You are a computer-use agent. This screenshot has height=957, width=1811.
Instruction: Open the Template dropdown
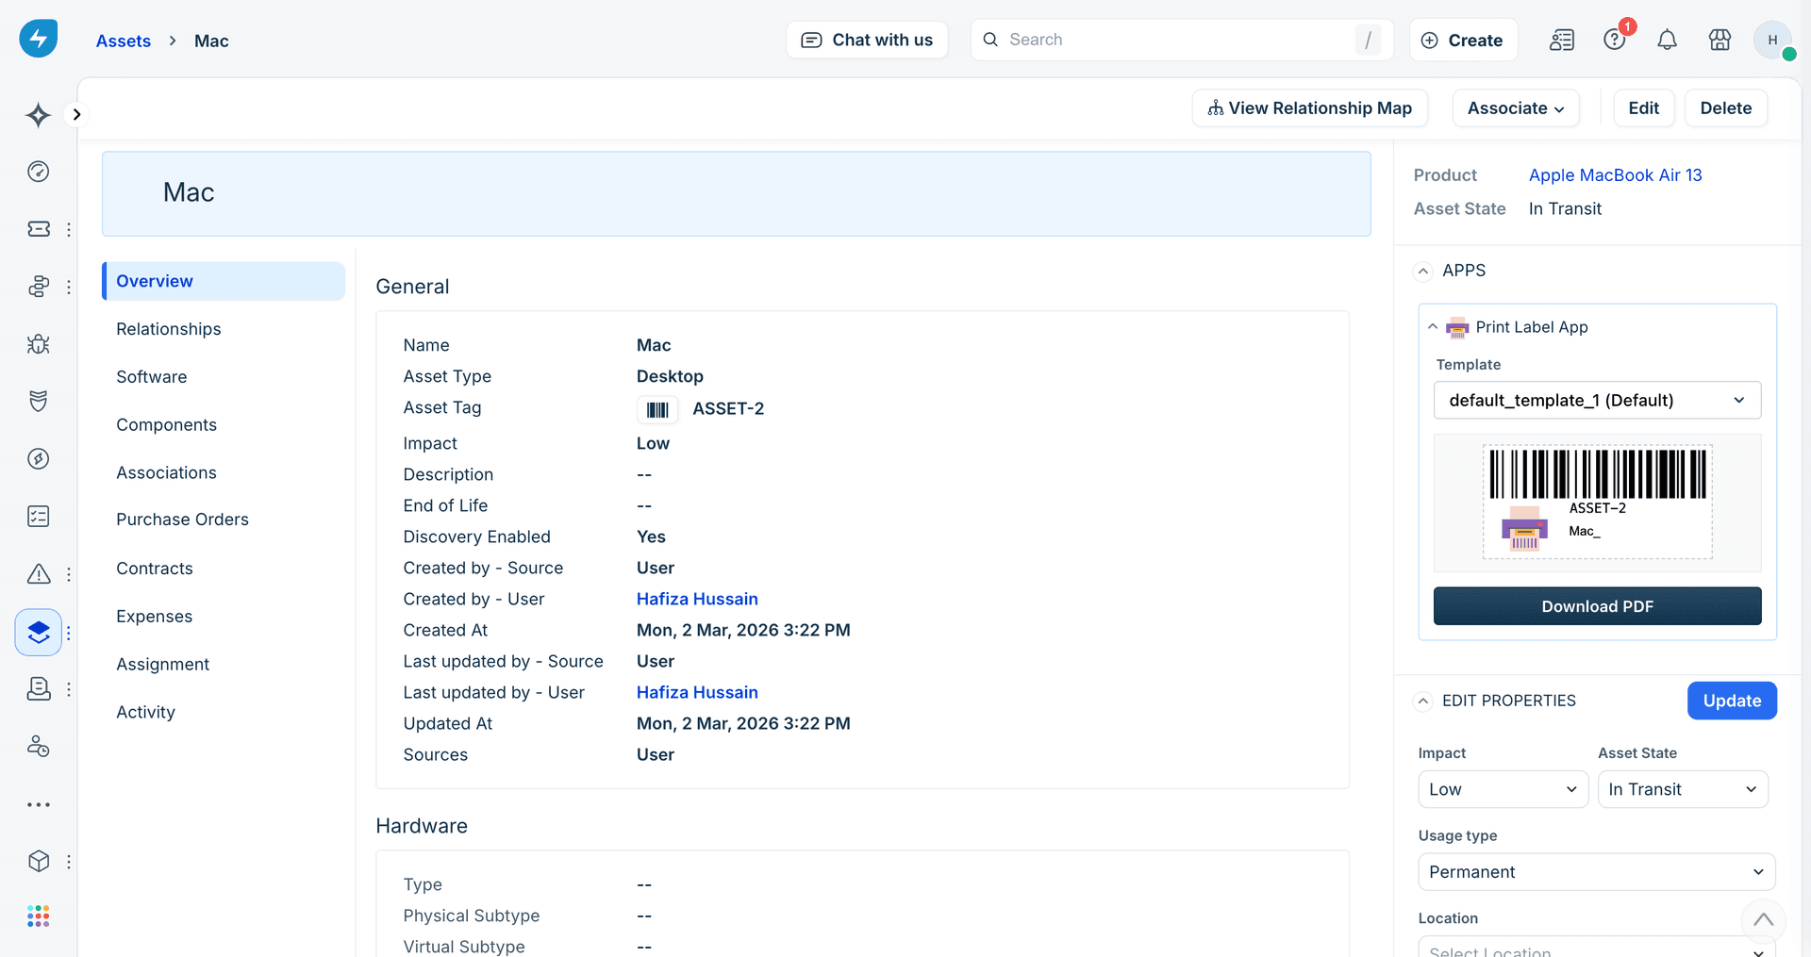(x=1598, y=401)
